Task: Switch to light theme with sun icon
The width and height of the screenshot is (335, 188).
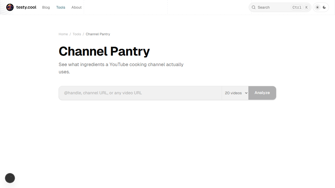Action: [317, 7]
